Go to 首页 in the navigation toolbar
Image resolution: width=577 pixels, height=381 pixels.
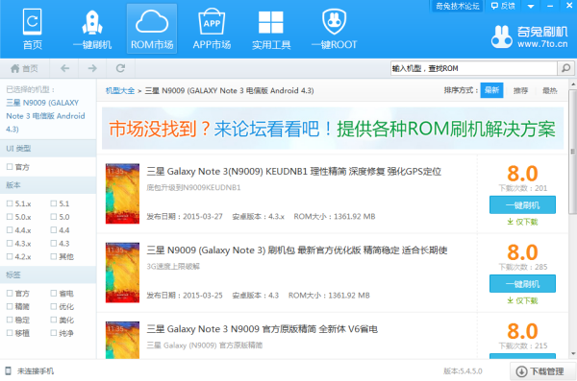pos(24,68)
